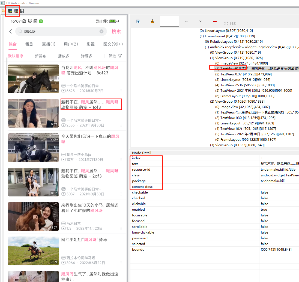Toggle the NAF nodes warning icon
This screenshot has width=299, height=282.
152,21
